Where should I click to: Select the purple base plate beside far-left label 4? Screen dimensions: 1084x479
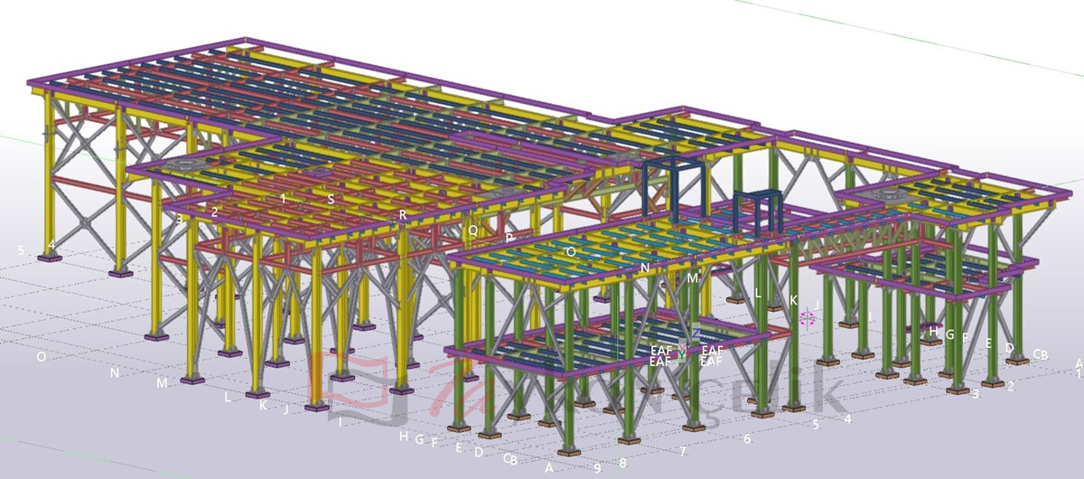[x=50, y=258]
